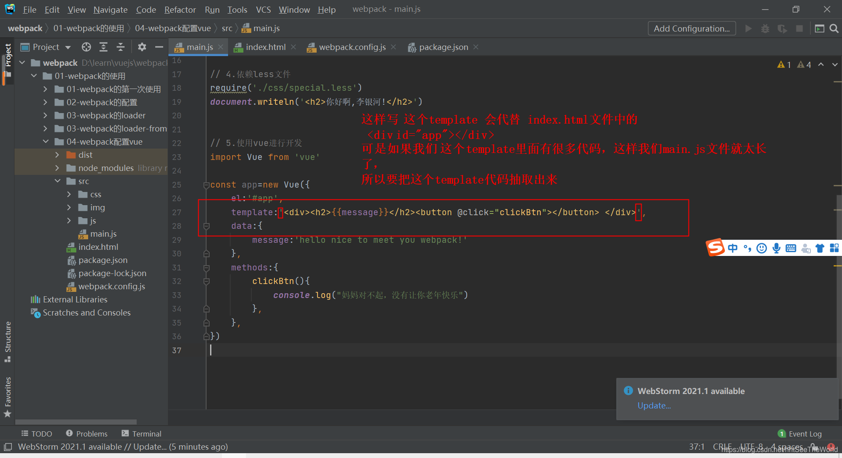Select webpack.config.js in project tree

pyautogui.click(x=106, y=286)
